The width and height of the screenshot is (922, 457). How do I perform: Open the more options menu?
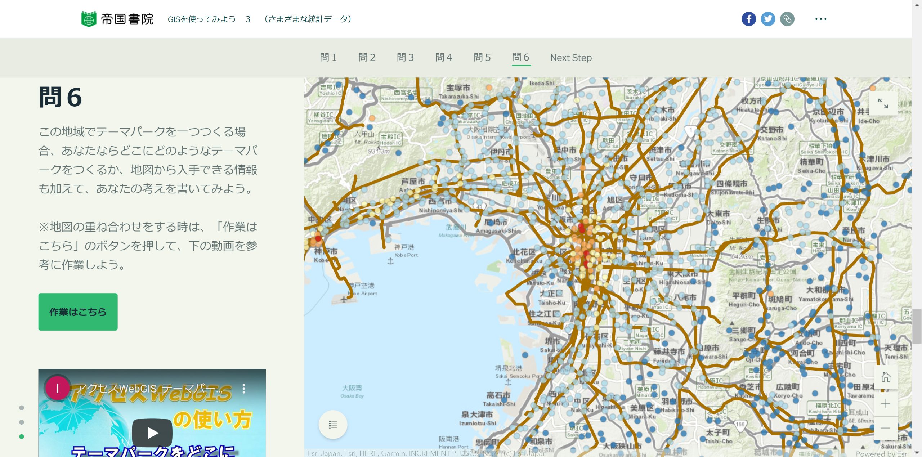coord(821,19)
